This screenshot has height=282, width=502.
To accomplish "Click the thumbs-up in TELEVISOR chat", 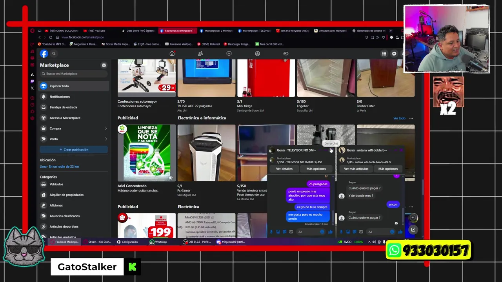I will [x=330, y=232].
